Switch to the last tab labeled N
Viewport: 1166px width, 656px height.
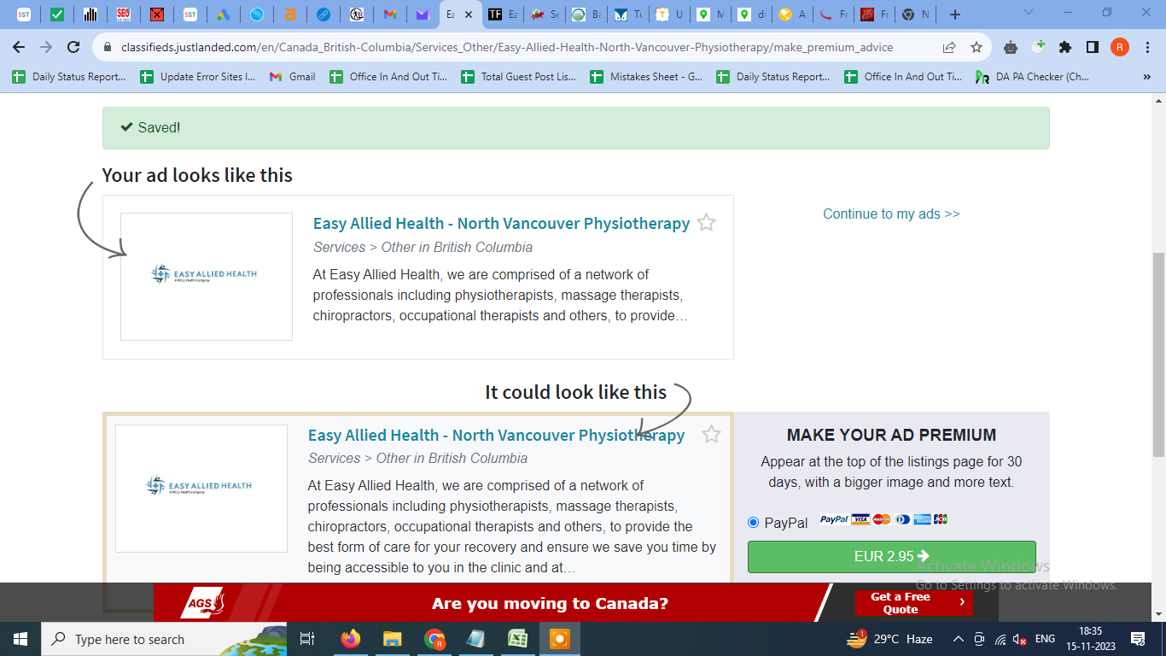tap(915, 15)
